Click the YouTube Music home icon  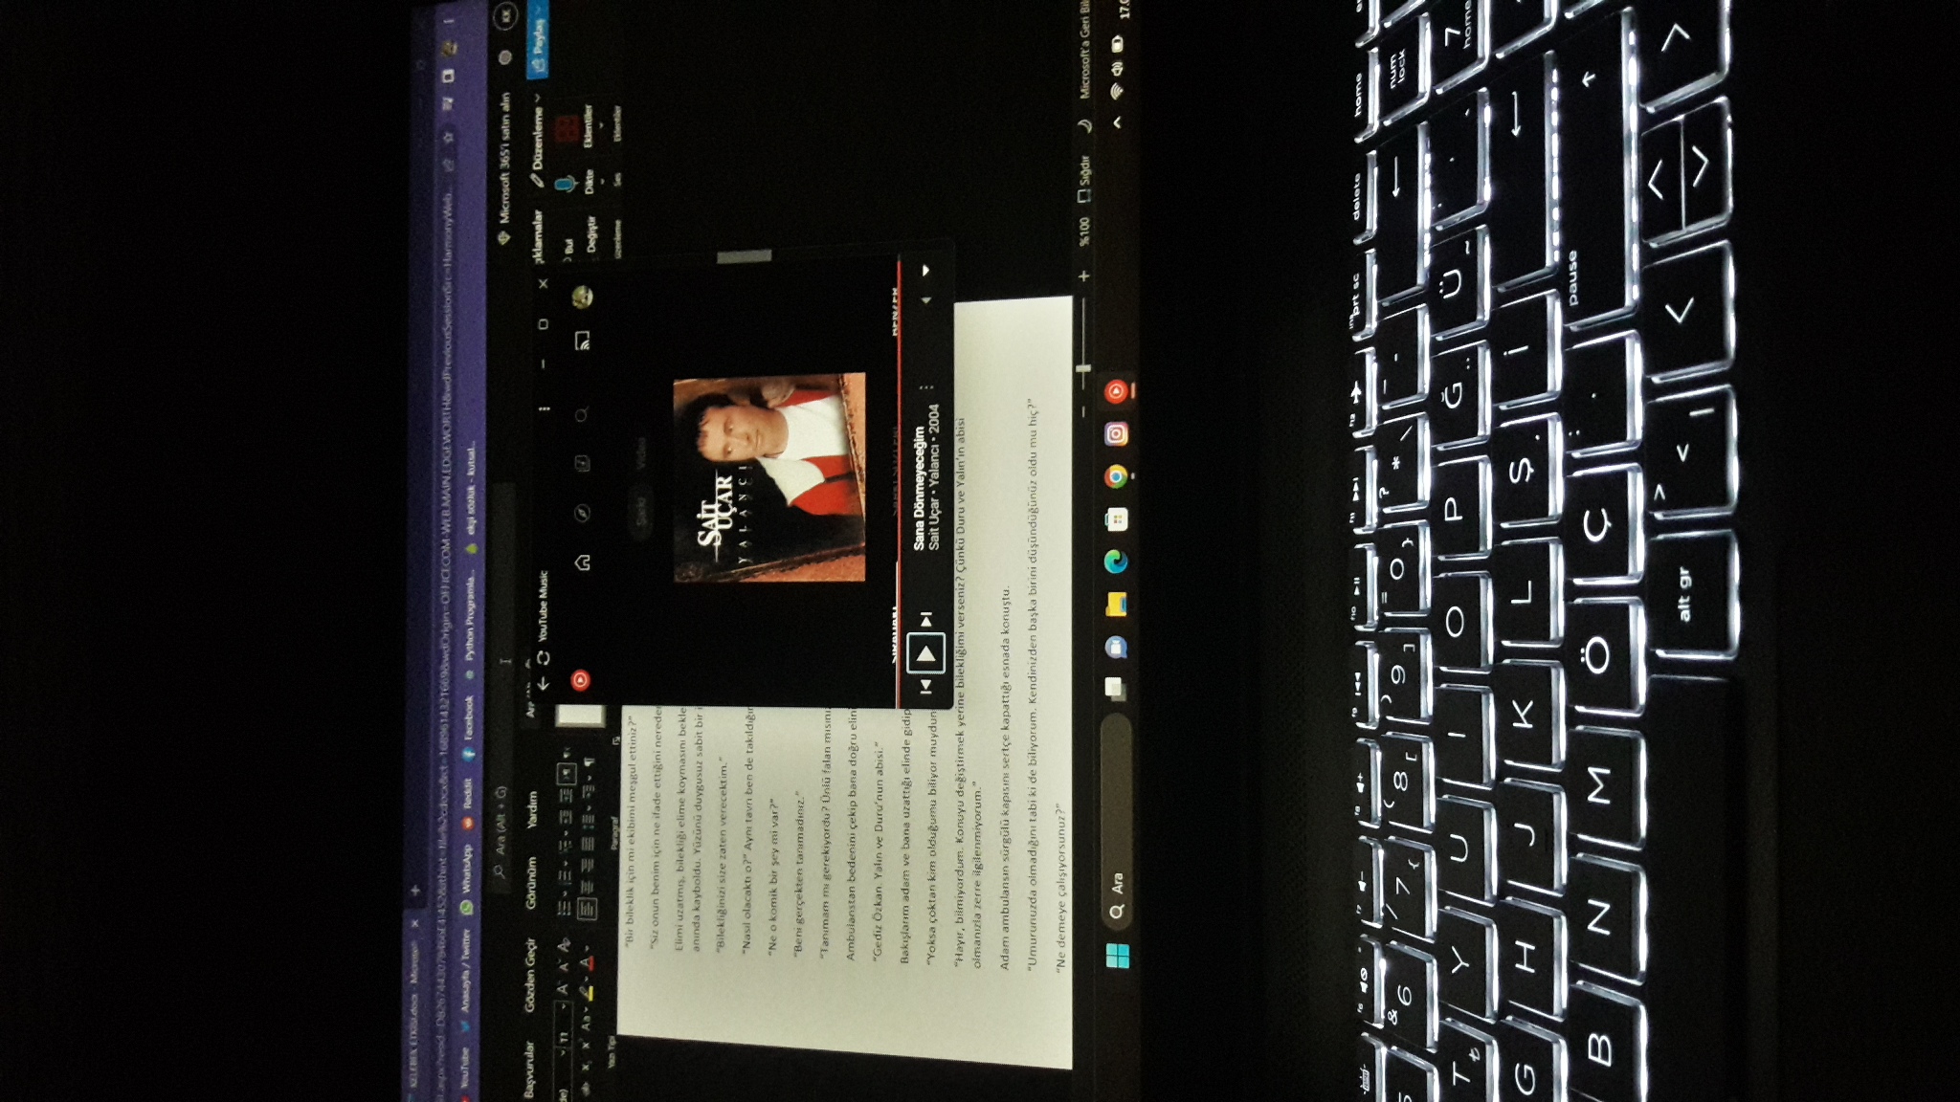(583, 562)
